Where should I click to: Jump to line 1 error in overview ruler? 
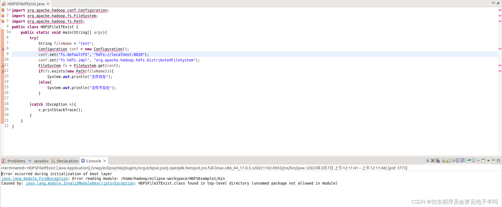tap(500, 10)
